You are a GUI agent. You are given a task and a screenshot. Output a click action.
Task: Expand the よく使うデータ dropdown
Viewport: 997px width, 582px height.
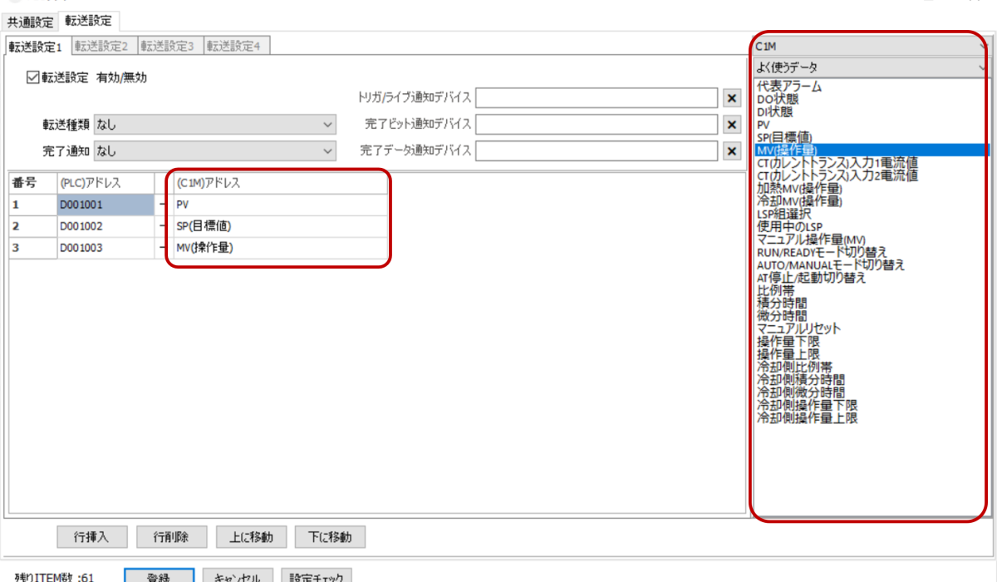pyautogui.click(x=870, y=67)
